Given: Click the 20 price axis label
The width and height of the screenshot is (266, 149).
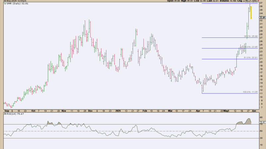Looking at the screenshot, I should (261, 62).
